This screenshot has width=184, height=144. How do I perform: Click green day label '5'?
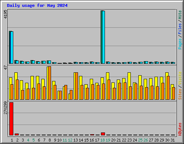click(x=33, y=140)
